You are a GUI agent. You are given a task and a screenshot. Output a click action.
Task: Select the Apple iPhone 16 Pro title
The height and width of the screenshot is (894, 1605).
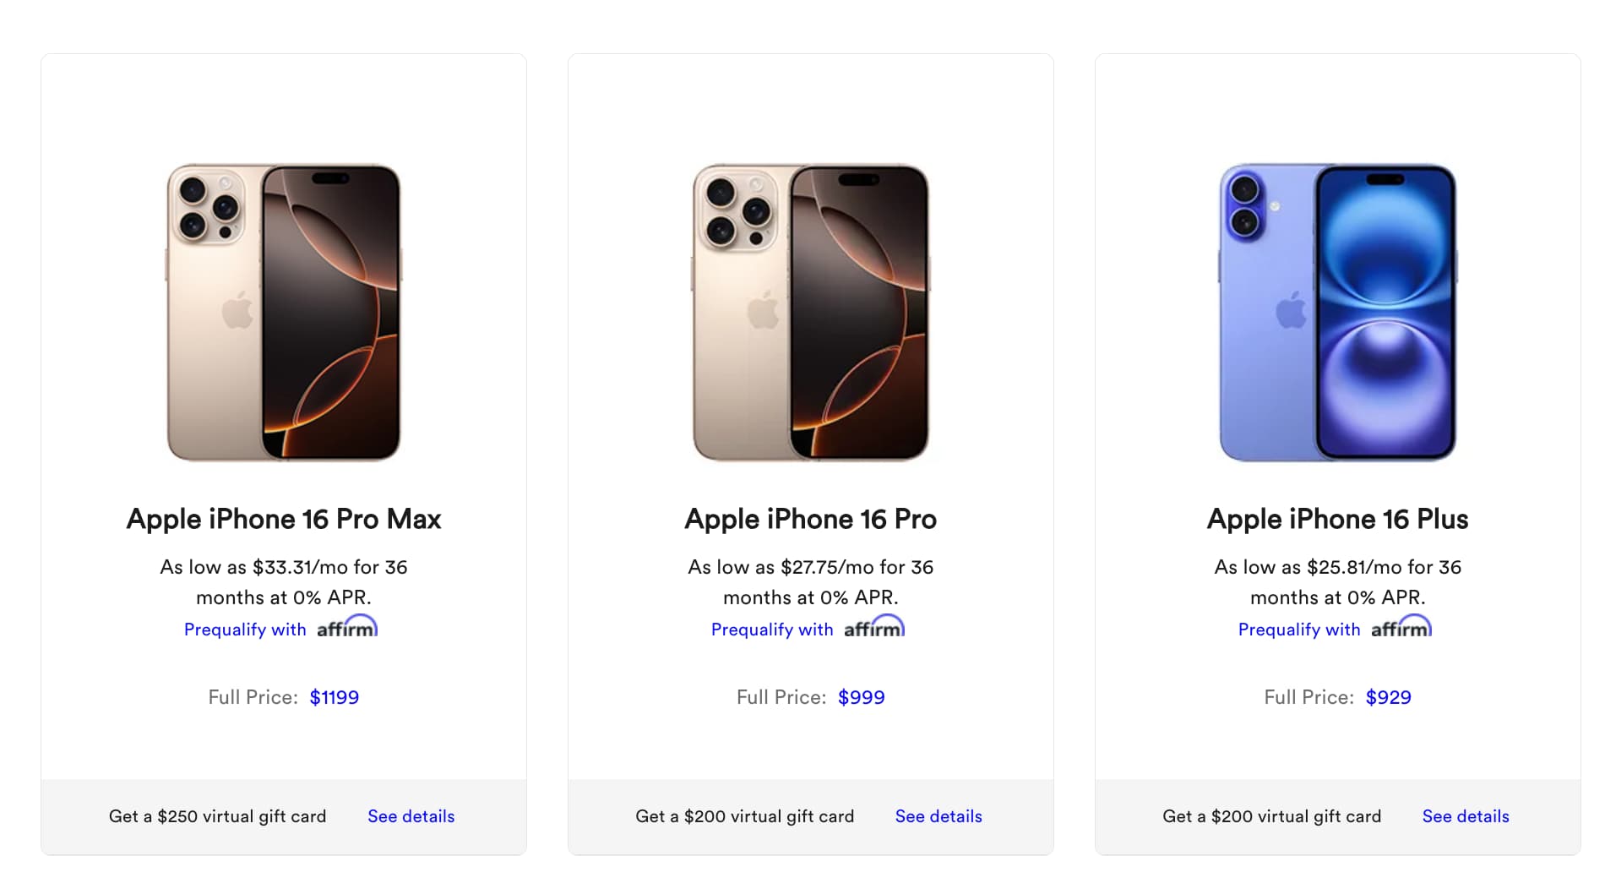(x=811, y=519)
